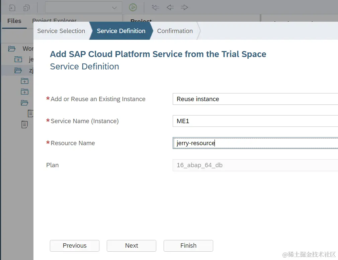The image size is (338, 260).
Task: Click the import file toolbar icon
Action: [12, 7]
